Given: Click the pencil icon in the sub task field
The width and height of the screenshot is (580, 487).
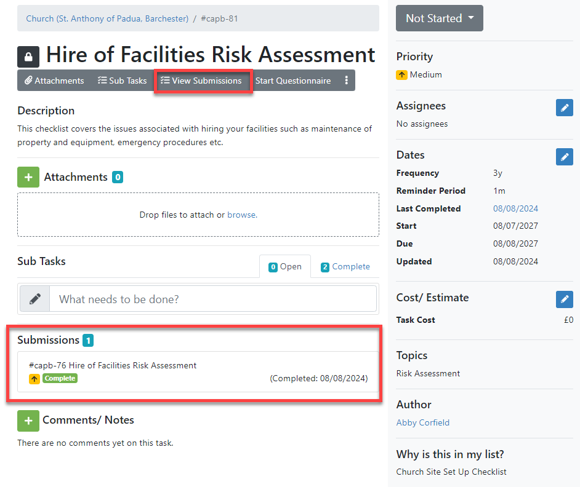Looking at the screenshot, I should [x=35, y=299].
